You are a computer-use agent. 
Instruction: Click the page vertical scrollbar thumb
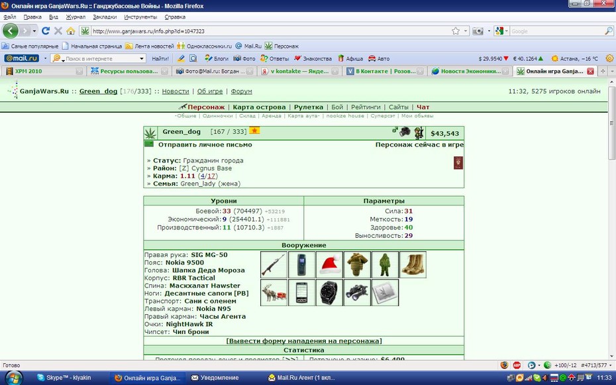click(x=611, y=123)
